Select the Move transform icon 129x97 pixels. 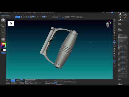click(21, 17)
